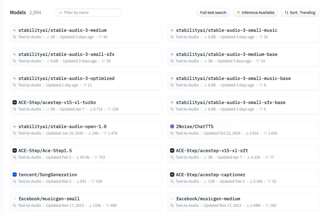This screenshot has width=328, height=215.
Task: Click the 2,994 model count
Action: [35, 13]
